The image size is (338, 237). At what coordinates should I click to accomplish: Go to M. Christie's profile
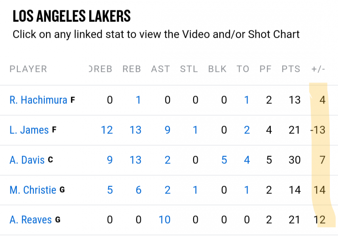(33, 190)
